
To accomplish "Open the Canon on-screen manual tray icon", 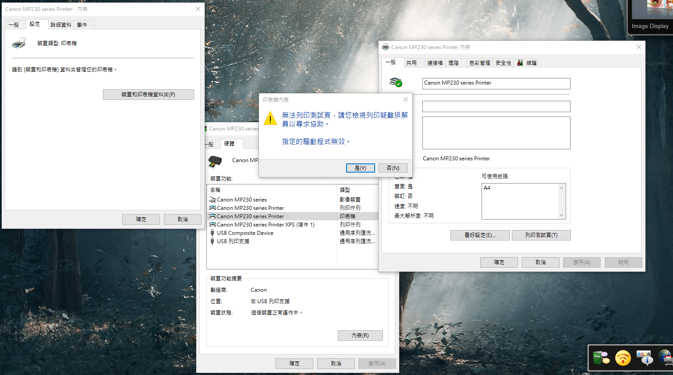I will 601,358.
